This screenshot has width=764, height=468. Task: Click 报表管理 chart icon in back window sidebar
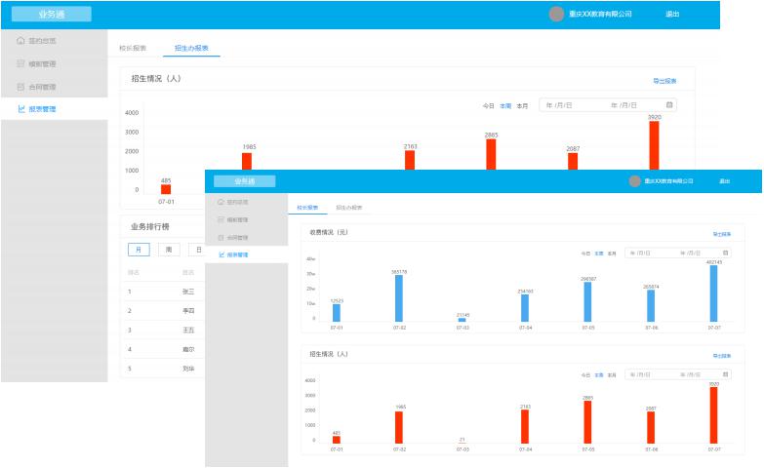coord(20,109)
